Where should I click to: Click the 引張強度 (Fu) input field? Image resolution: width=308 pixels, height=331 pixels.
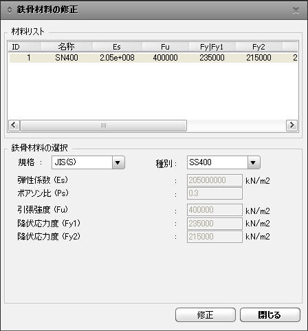214,210
